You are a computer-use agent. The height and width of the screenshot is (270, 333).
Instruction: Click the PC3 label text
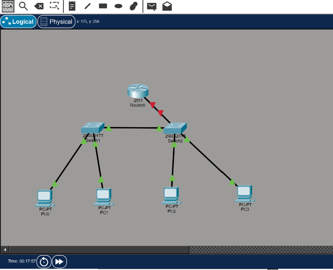click(245, 209)
